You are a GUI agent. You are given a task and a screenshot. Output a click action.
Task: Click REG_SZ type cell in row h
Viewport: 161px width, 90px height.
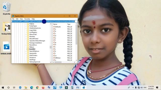70,44
